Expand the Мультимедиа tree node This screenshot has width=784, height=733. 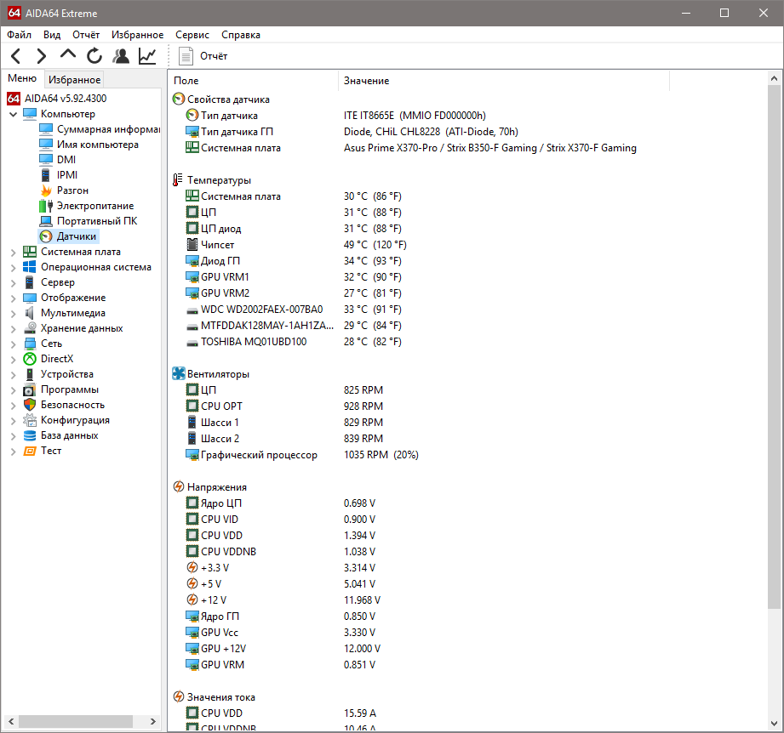click(x=13, y=314)
